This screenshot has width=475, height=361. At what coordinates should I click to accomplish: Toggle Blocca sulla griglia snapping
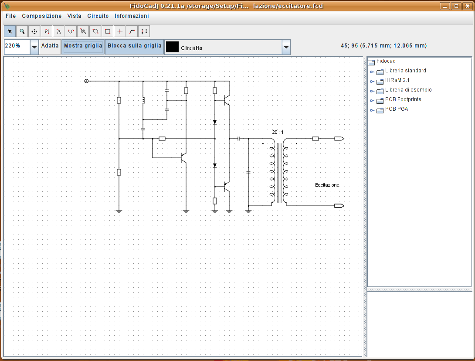(135, 46)
